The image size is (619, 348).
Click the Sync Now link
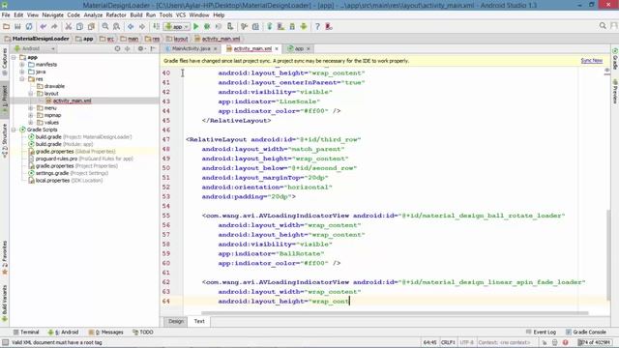pyautogui.click(x=591, y=61)
